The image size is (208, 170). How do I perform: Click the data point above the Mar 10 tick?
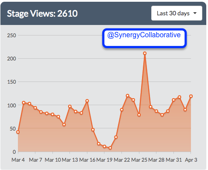[52, 114]
